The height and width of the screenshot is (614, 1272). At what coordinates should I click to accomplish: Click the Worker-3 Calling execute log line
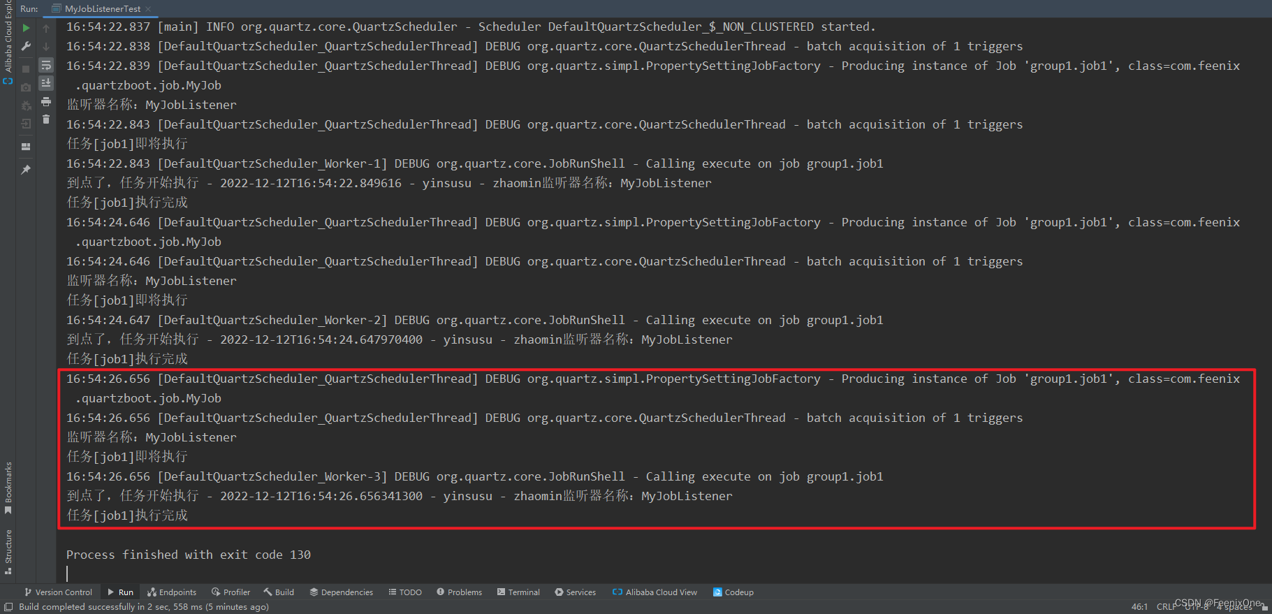pos(474,476)
